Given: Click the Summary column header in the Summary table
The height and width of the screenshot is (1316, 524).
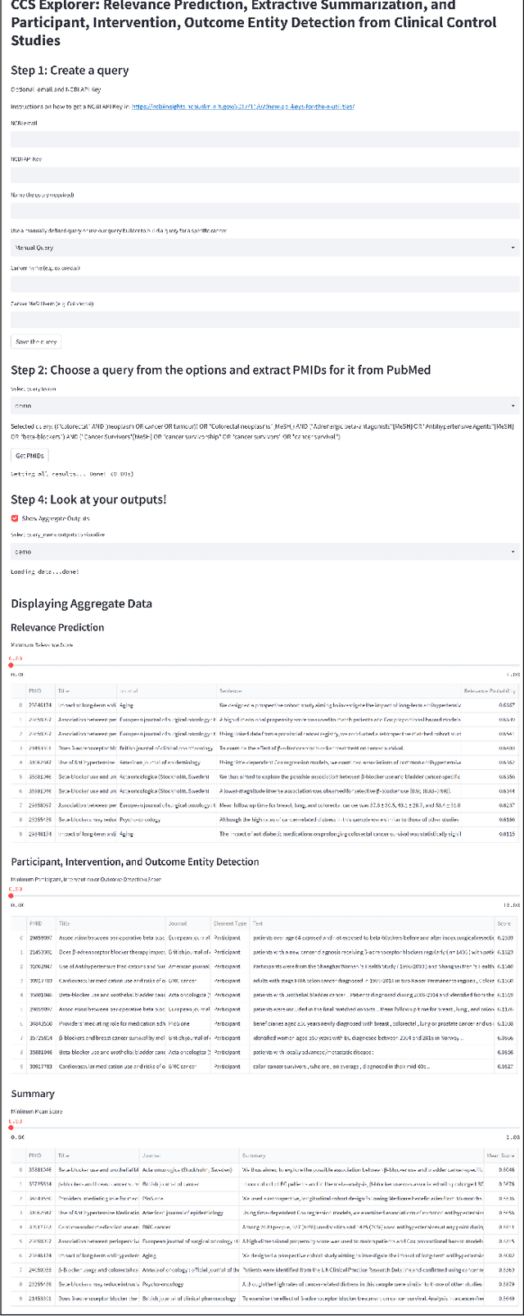Looking at the screenshot, I should point(254,1154).
